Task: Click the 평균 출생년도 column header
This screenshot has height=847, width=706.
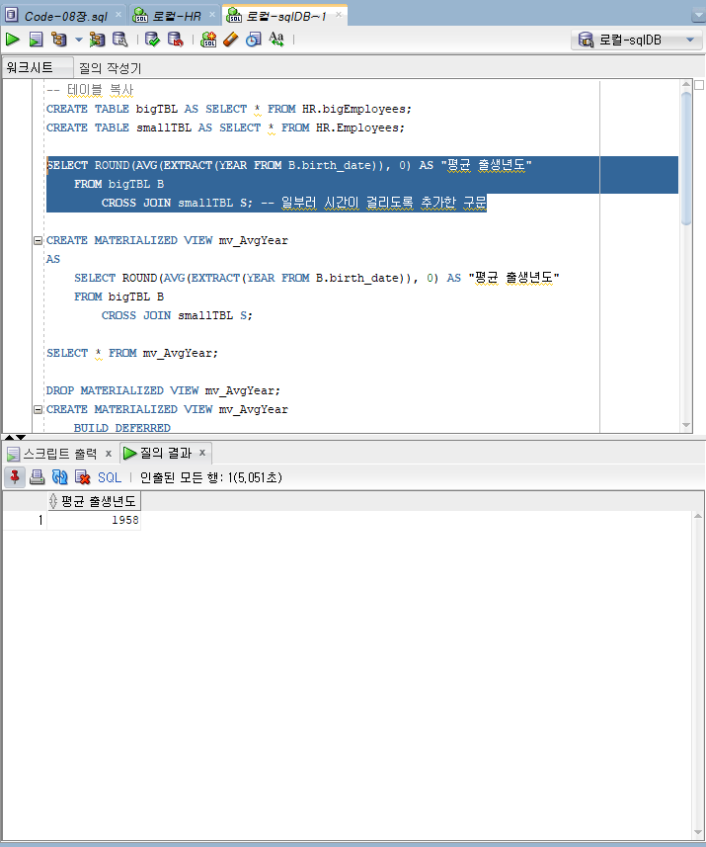Action: point(94,501)
